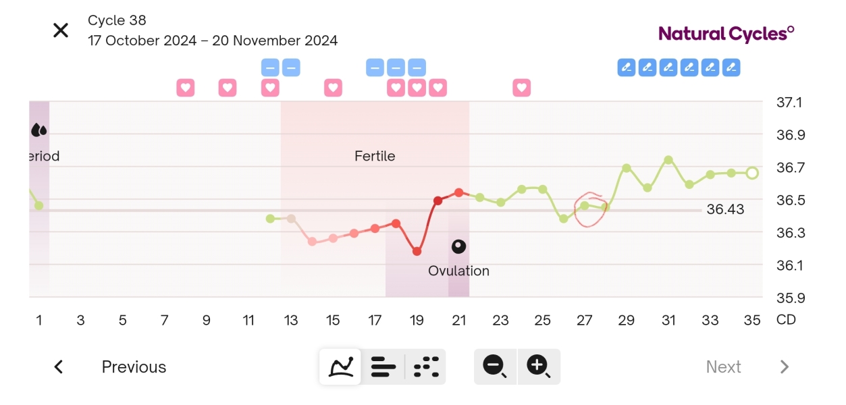Click the rightmost pen edit icon
This screenshot has height=405, width=846.
(731, 67)
